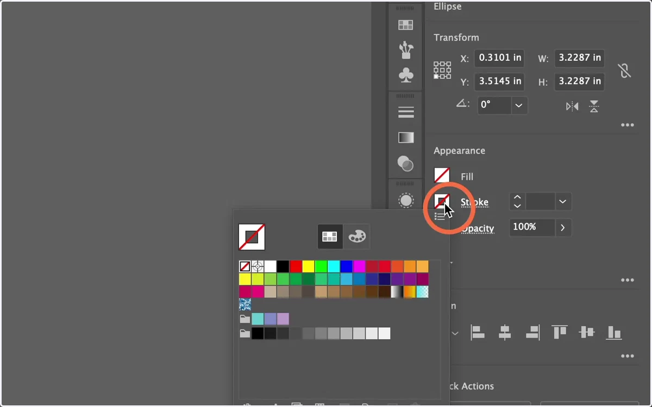Click the reference point locator grid
Screen dimensions: 652x407
pyautogui.click(x=442, y=70)
